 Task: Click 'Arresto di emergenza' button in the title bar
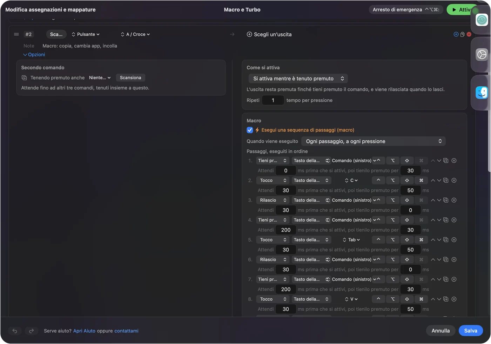pos(406,10)
